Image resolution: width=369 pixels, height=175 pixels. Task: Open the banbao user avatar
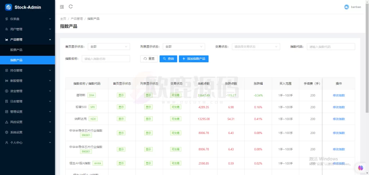346,7
